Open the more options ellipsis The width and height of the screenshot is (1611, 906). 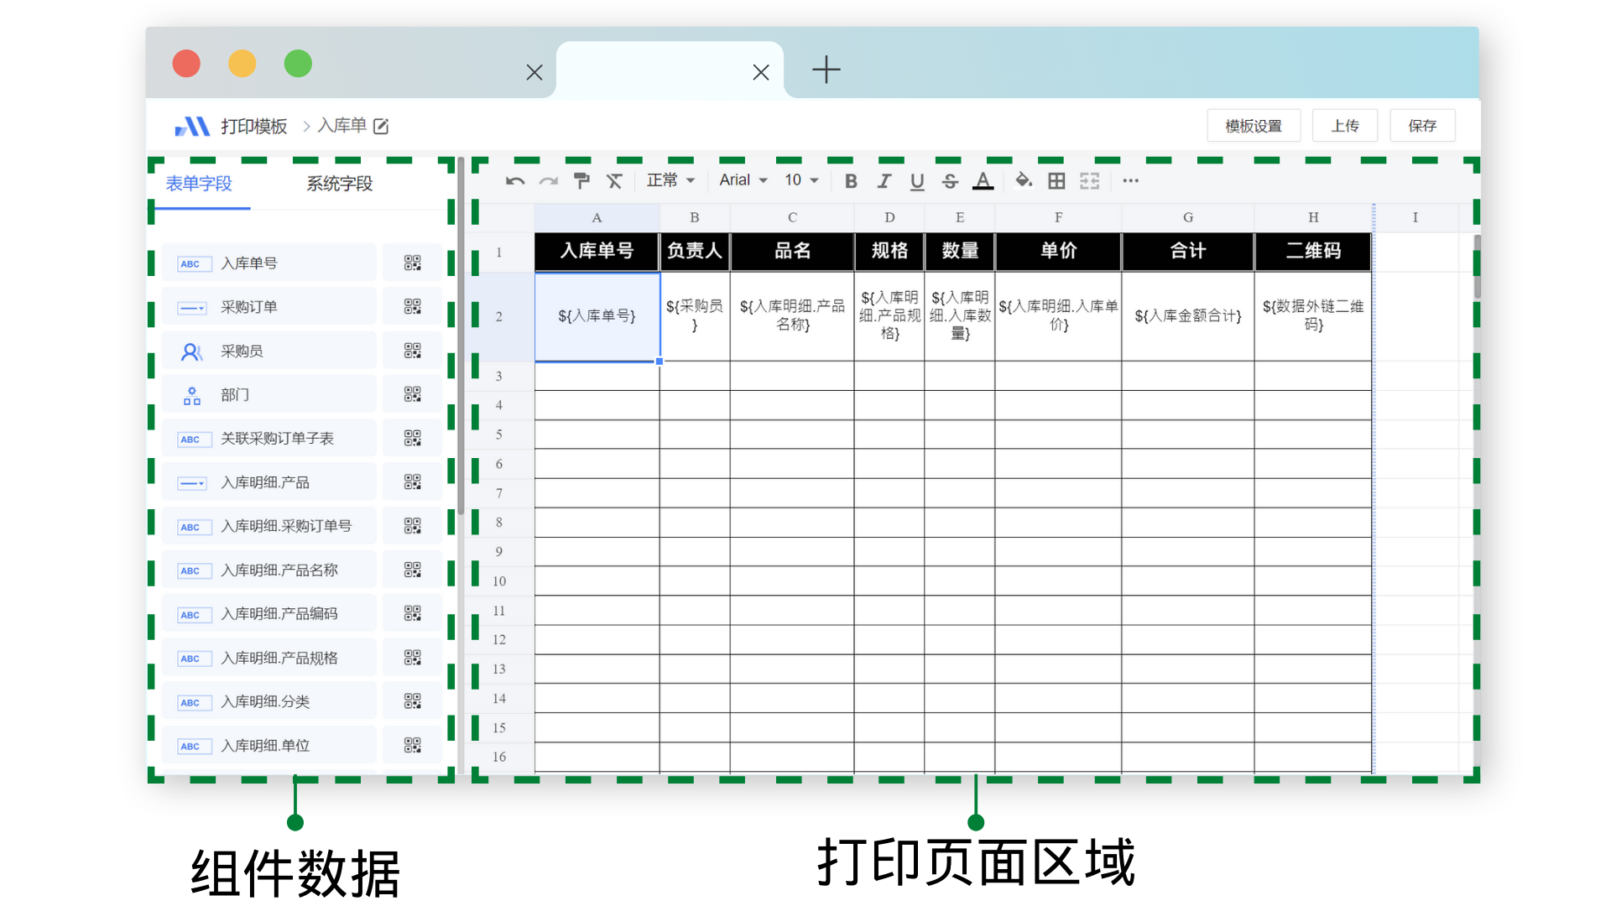coord(1130,180)
